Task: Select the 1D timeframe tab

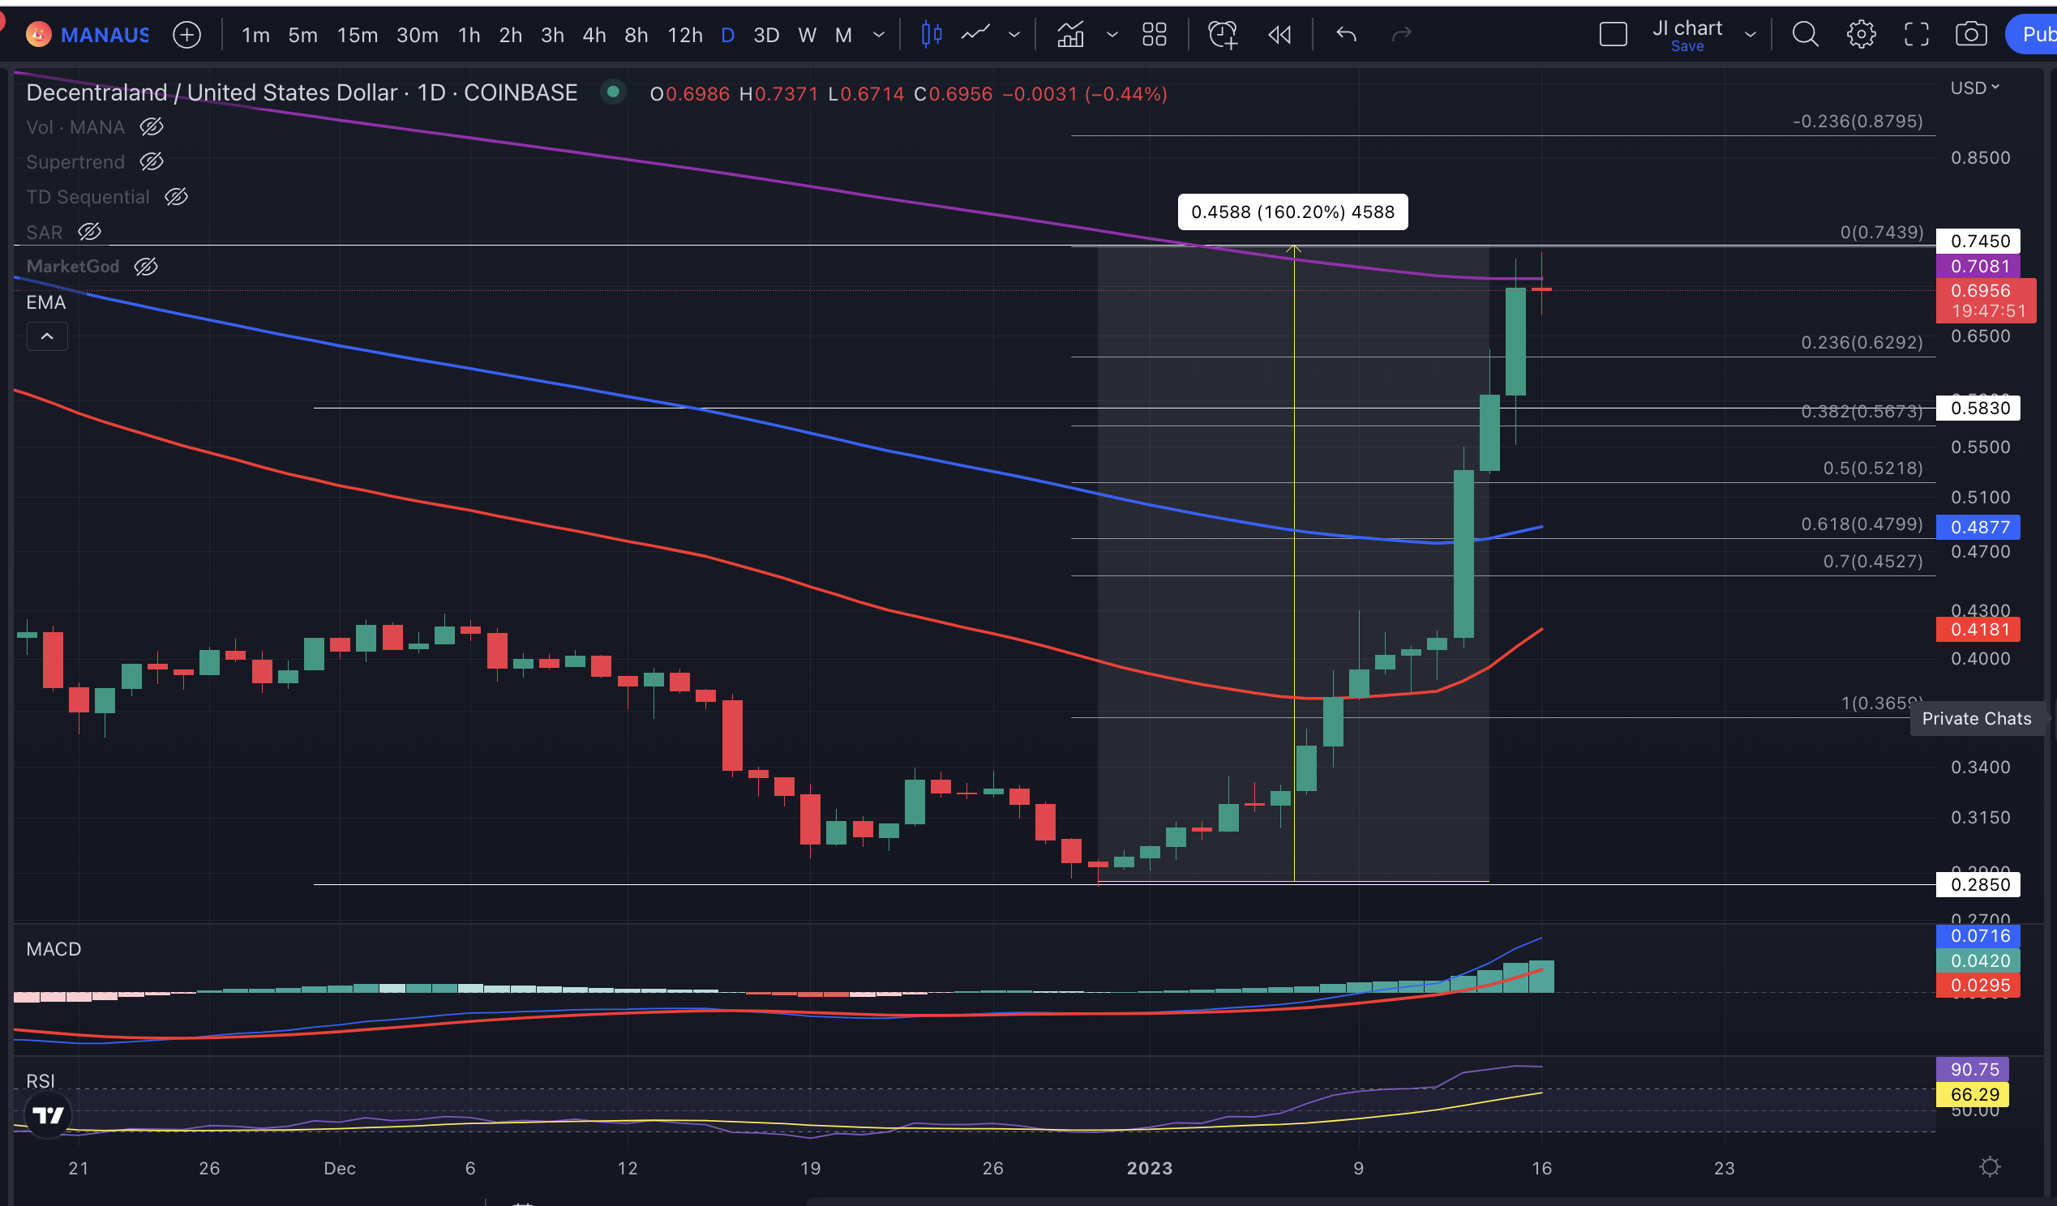Action: click(x=729, y=32)
